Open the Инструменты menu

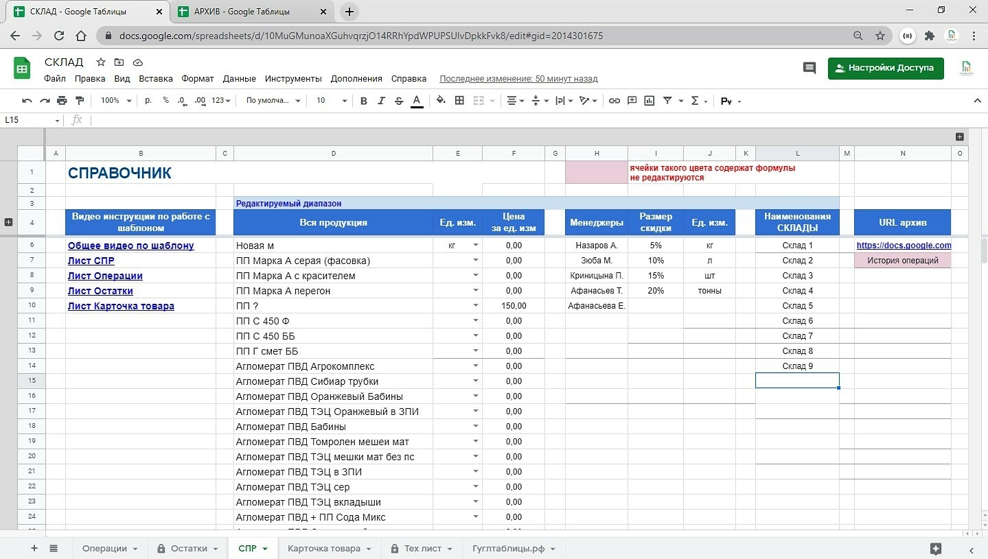[293, 79]
